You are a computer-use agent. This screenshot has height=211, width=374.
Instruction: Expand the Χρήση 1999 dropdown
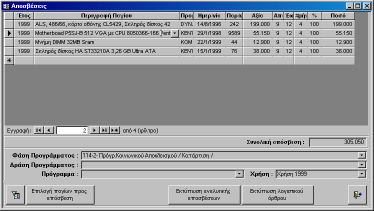pyautogui.click(x=361, y=174)
